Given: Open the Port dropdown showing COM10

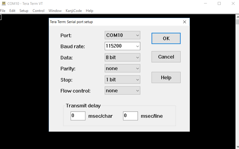Looking at the screenshot, I should (x=122, y=35).
